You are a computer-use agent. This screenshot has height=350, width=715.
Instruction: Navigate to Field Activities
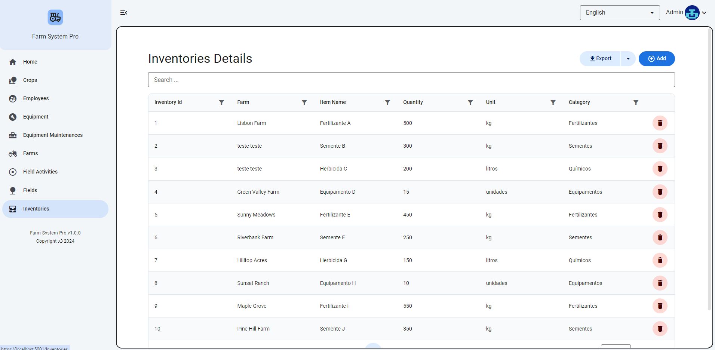tap(40, 172)
